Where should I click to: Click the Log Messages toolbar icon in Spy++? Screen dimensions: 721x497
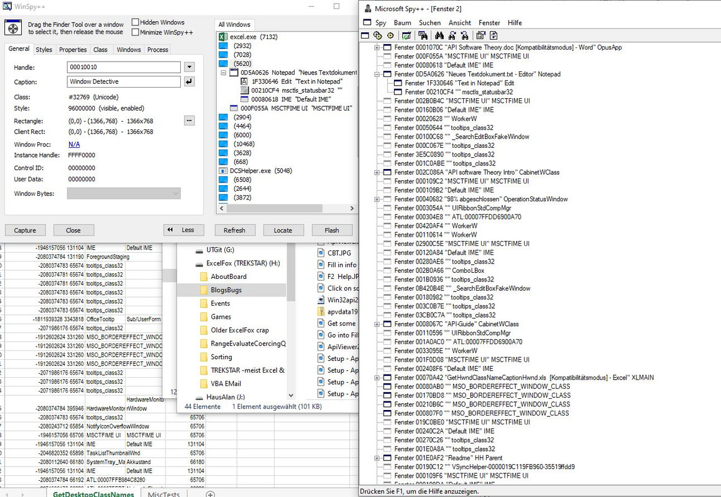(x=406, y=35)
